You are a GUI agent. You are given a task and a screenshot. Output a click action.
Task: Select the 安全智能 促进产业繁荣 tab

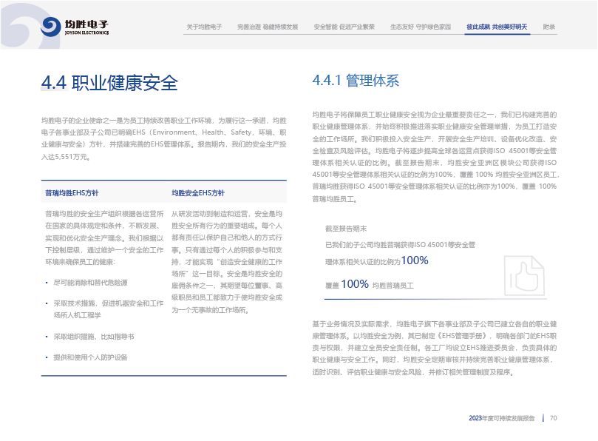344,27
